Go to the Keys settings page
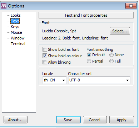This screenshot has width=139, height=128. [x=15, y=27]
